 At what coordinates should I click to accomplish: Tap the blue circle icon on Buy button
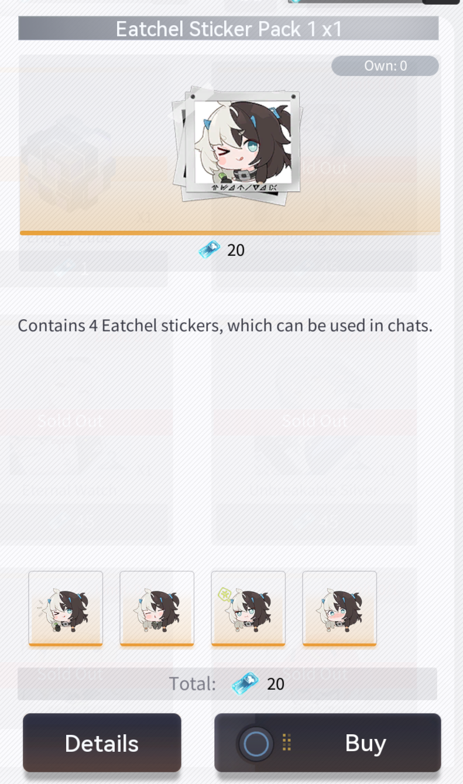(256, 744)
